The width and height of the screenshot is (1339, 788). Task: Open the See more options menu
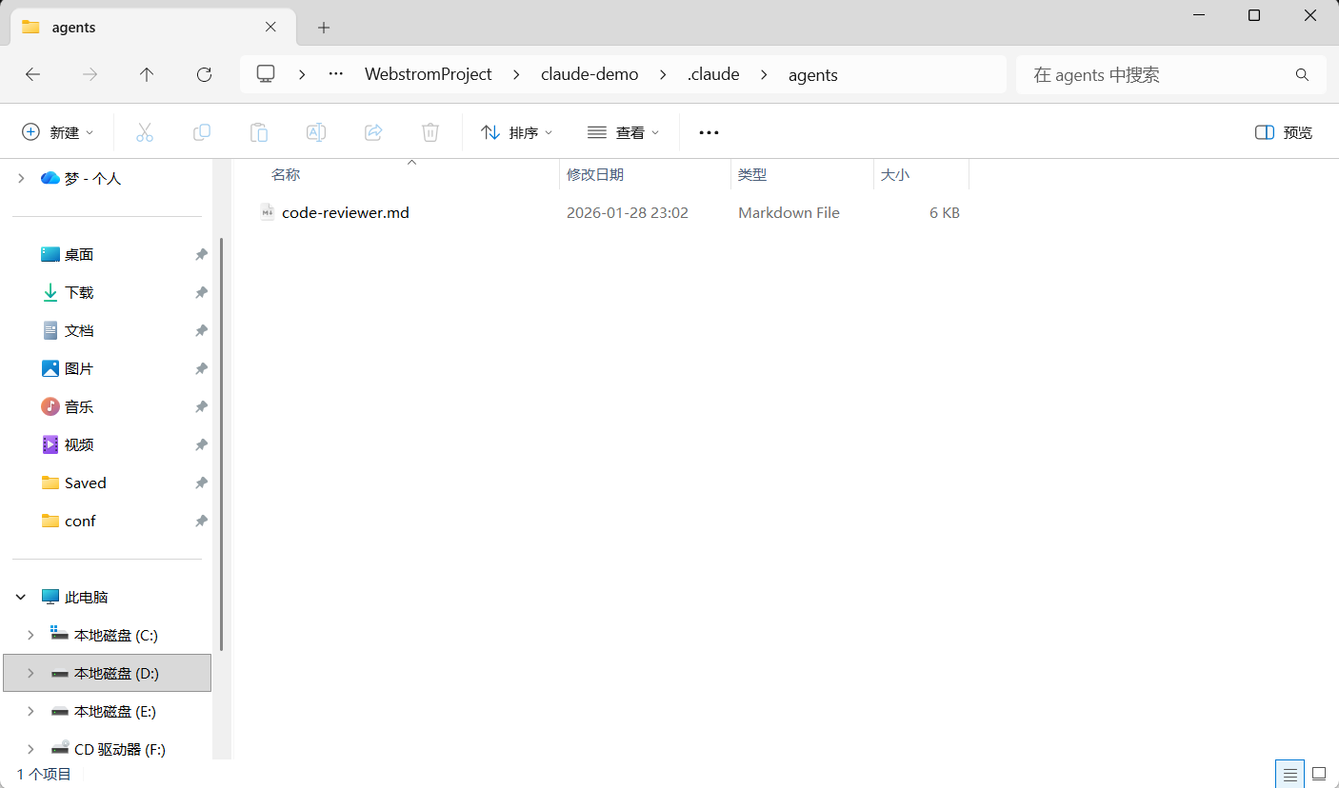(709, 132)
